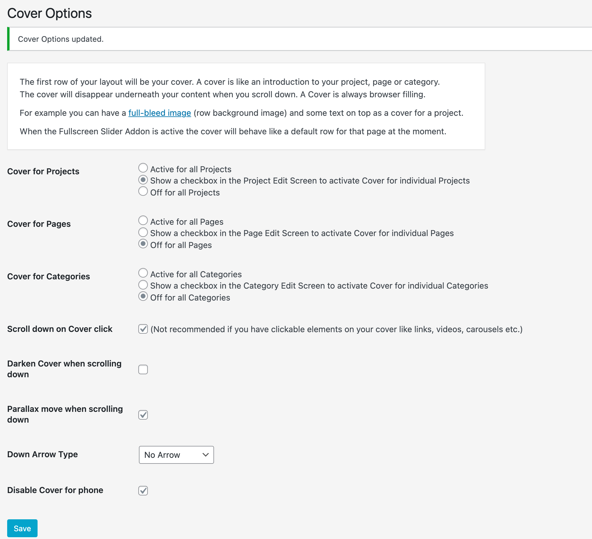Open the Down Arrow Type dropdown

tap(176, 455)
